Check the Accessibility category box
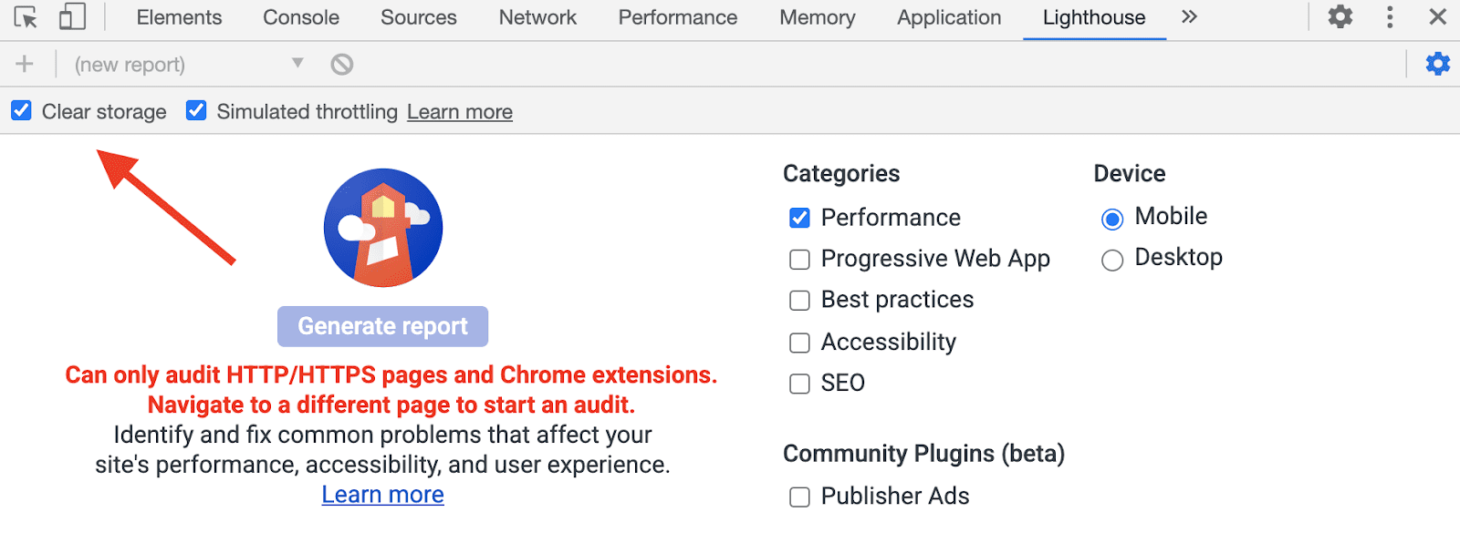Screen dimensions: 1460x553 pyautogui.click(x=800, y=343)
